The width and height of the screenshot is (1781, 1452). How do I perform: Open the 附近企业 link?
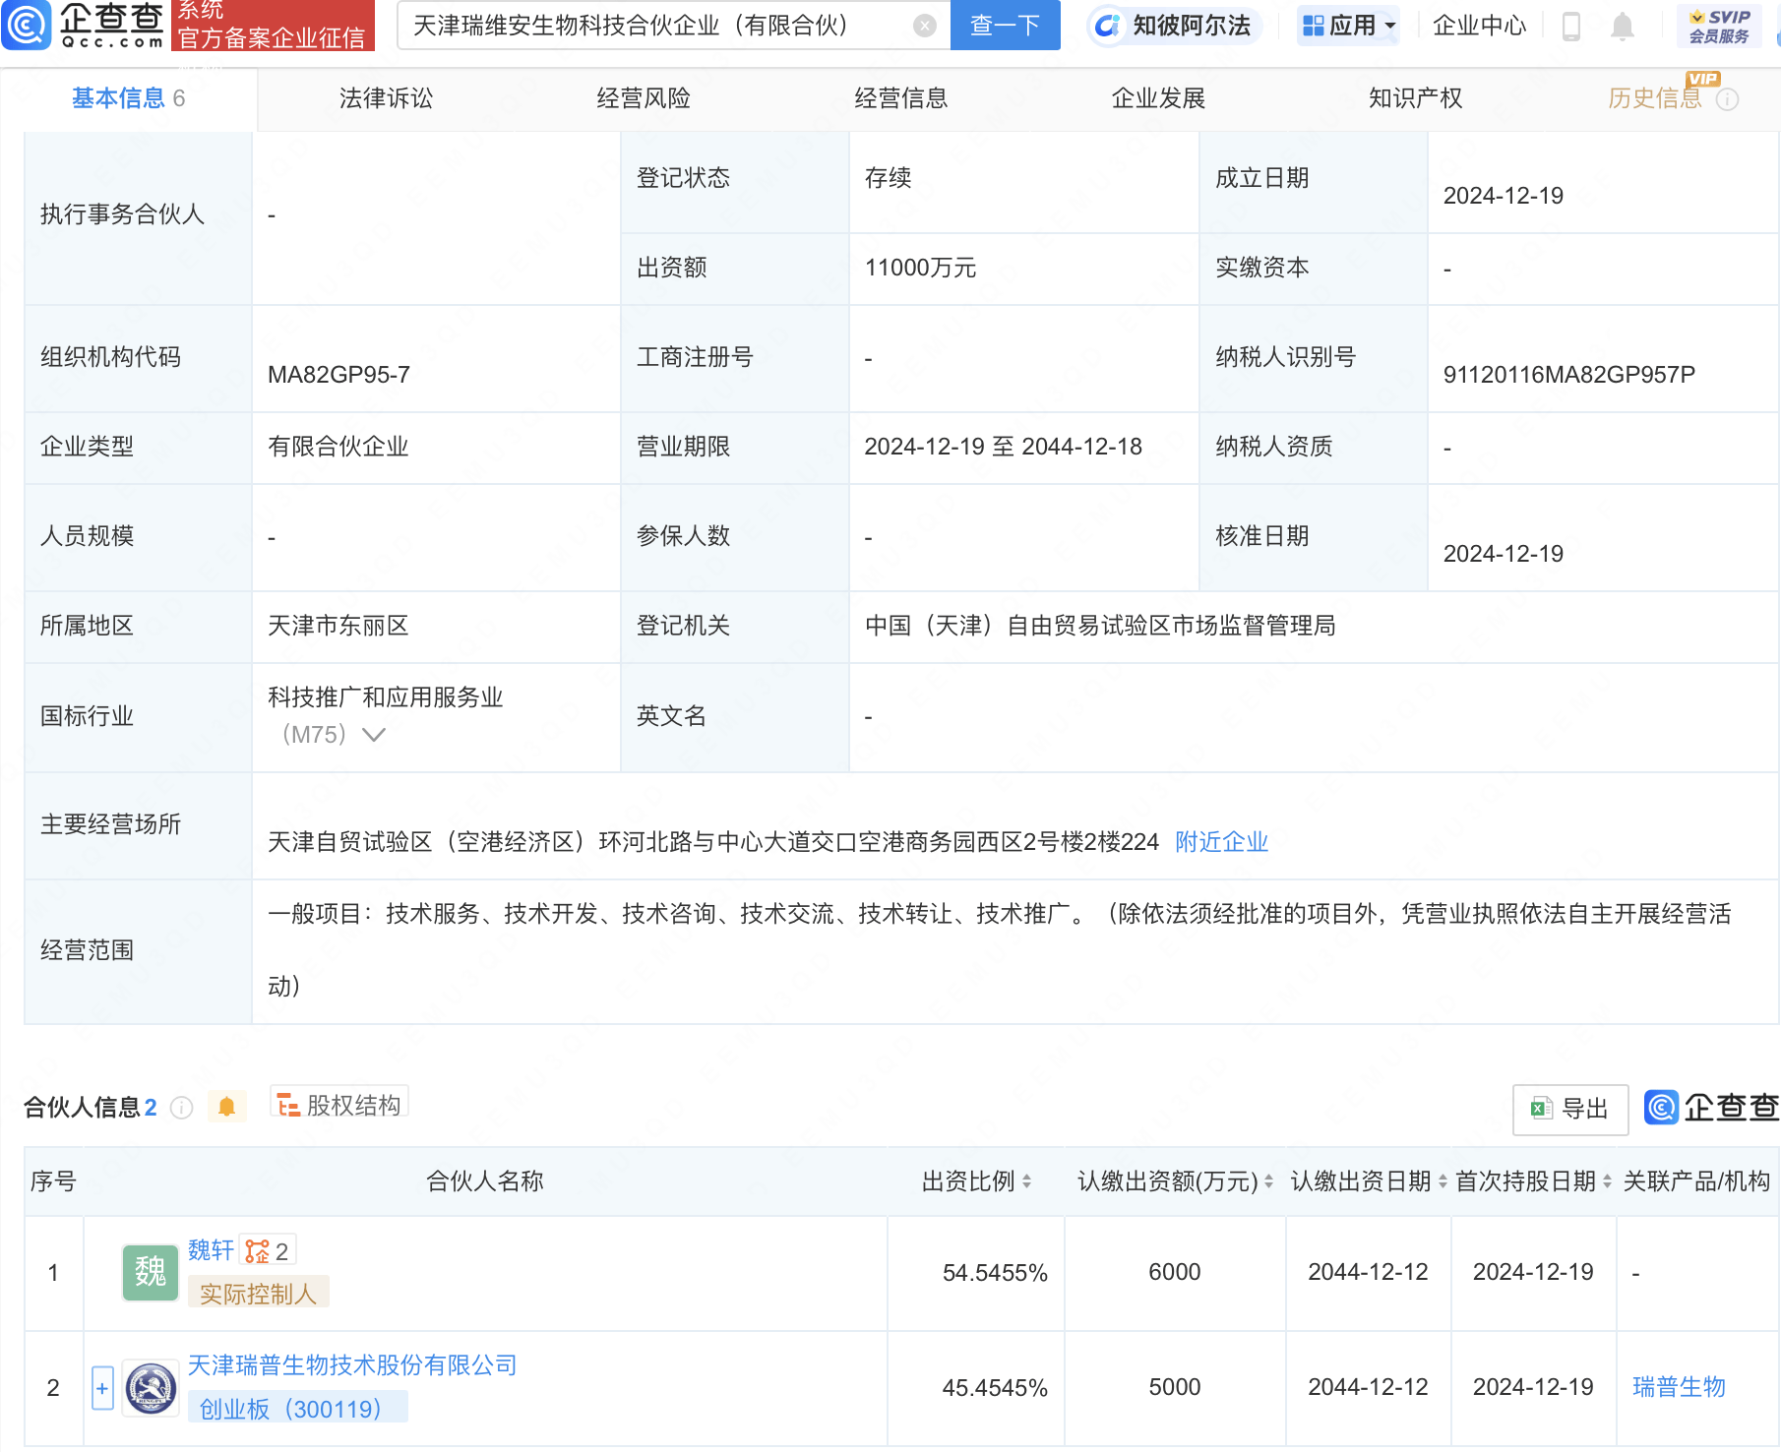point(1221,842)
